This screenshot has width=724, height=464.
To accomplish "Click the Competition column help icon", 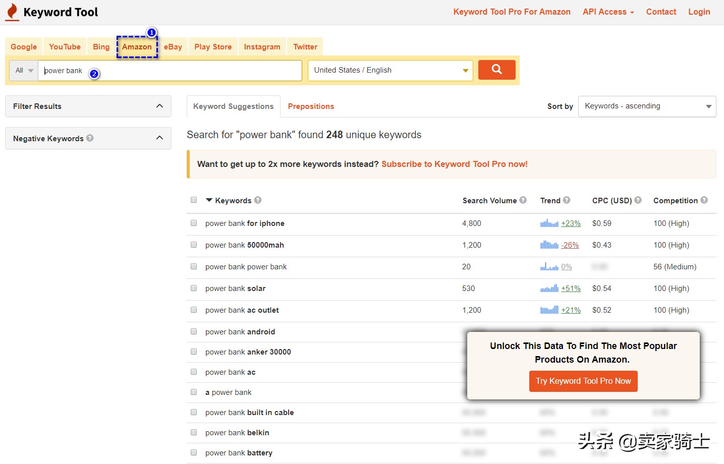I will 704,200.
